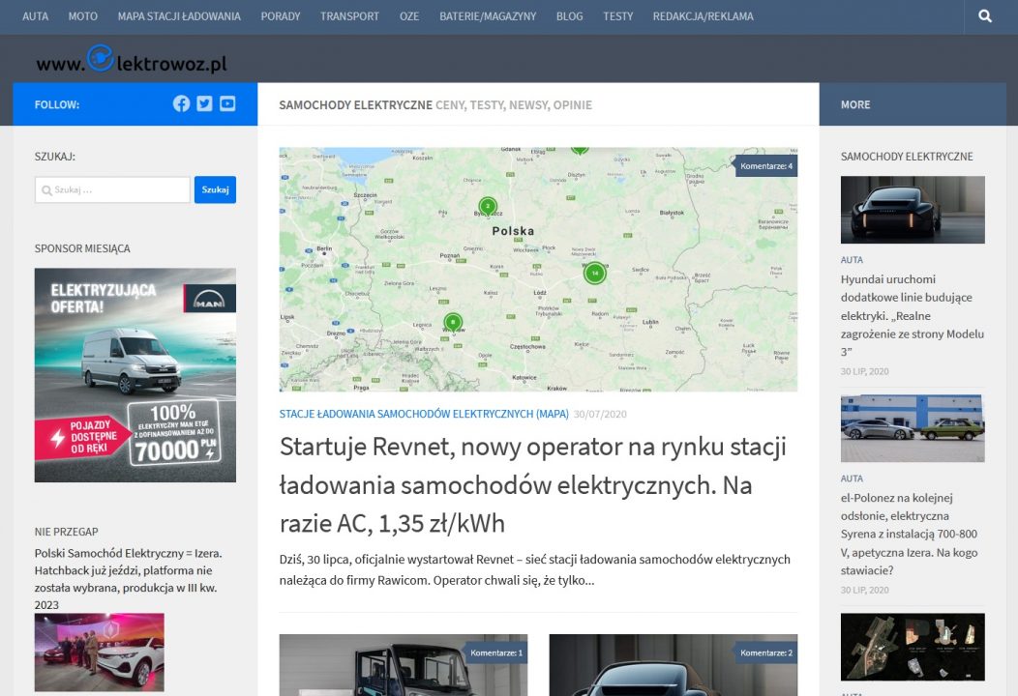Open the Hyundai uruchomi dodatkowe linie article
The width and height of the screenshot is (1018, 696).
click(x=913, y=315)
